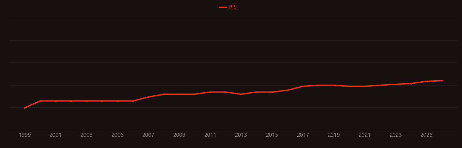The image size is (462, 148).
Task: Click the 2013 x-axis label
Action: point(241,135)
